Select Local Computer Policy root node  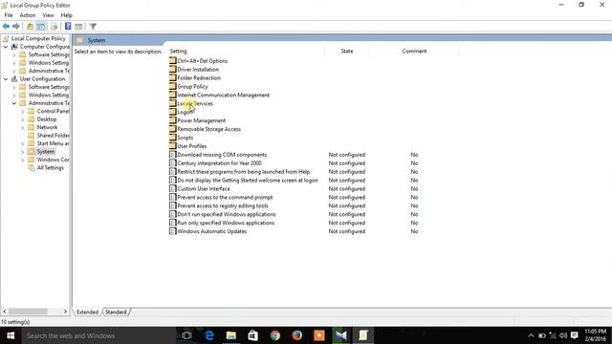(38, 38)
